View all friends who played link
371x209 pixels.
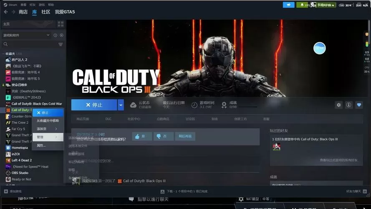click(x=338, y=160)
